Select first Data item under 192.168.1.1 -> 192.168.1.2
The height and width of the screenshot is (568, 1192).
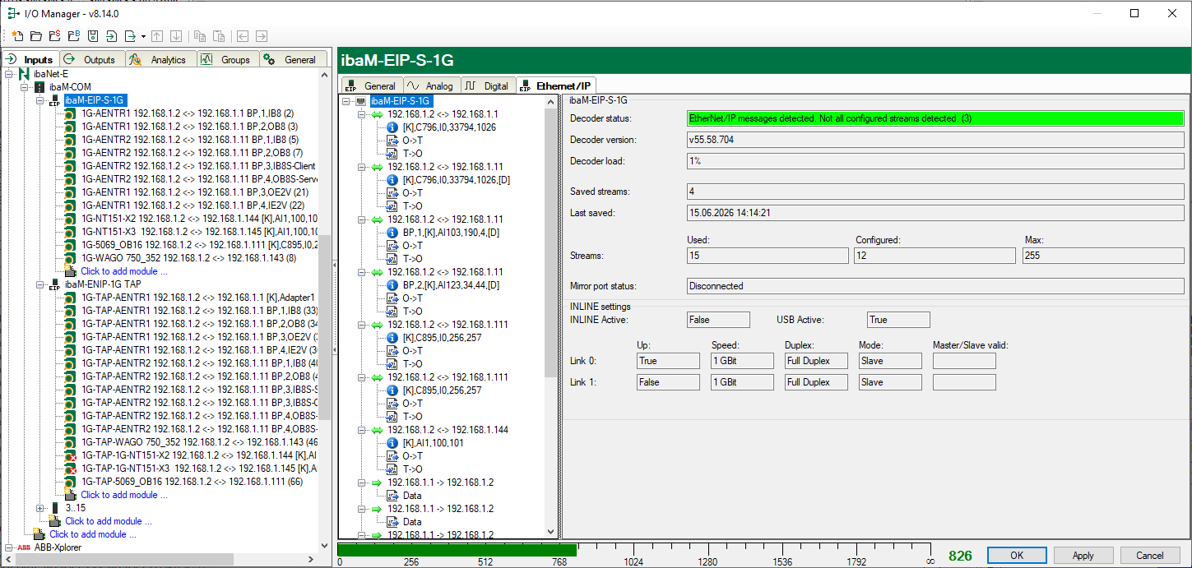coord(412,496)
